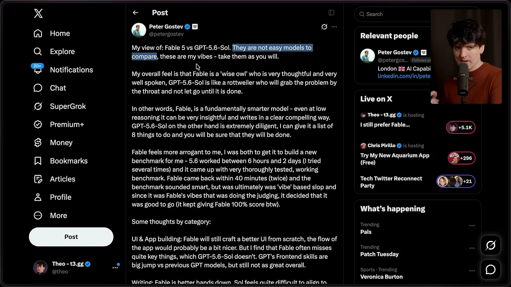Image resolution: width=511 pixels, height=287 pixels.
Task: Open Premium+ badge icon
Action: tap(38, 124)
